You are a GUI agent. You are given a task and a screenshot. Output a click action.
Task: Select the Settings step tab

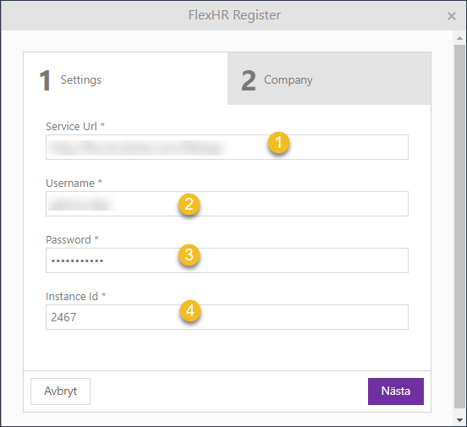click(x=126, y=79)
